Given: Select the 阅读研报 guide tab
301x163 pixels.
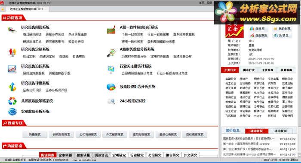Looking at the screenshot, I should (48, 155).
